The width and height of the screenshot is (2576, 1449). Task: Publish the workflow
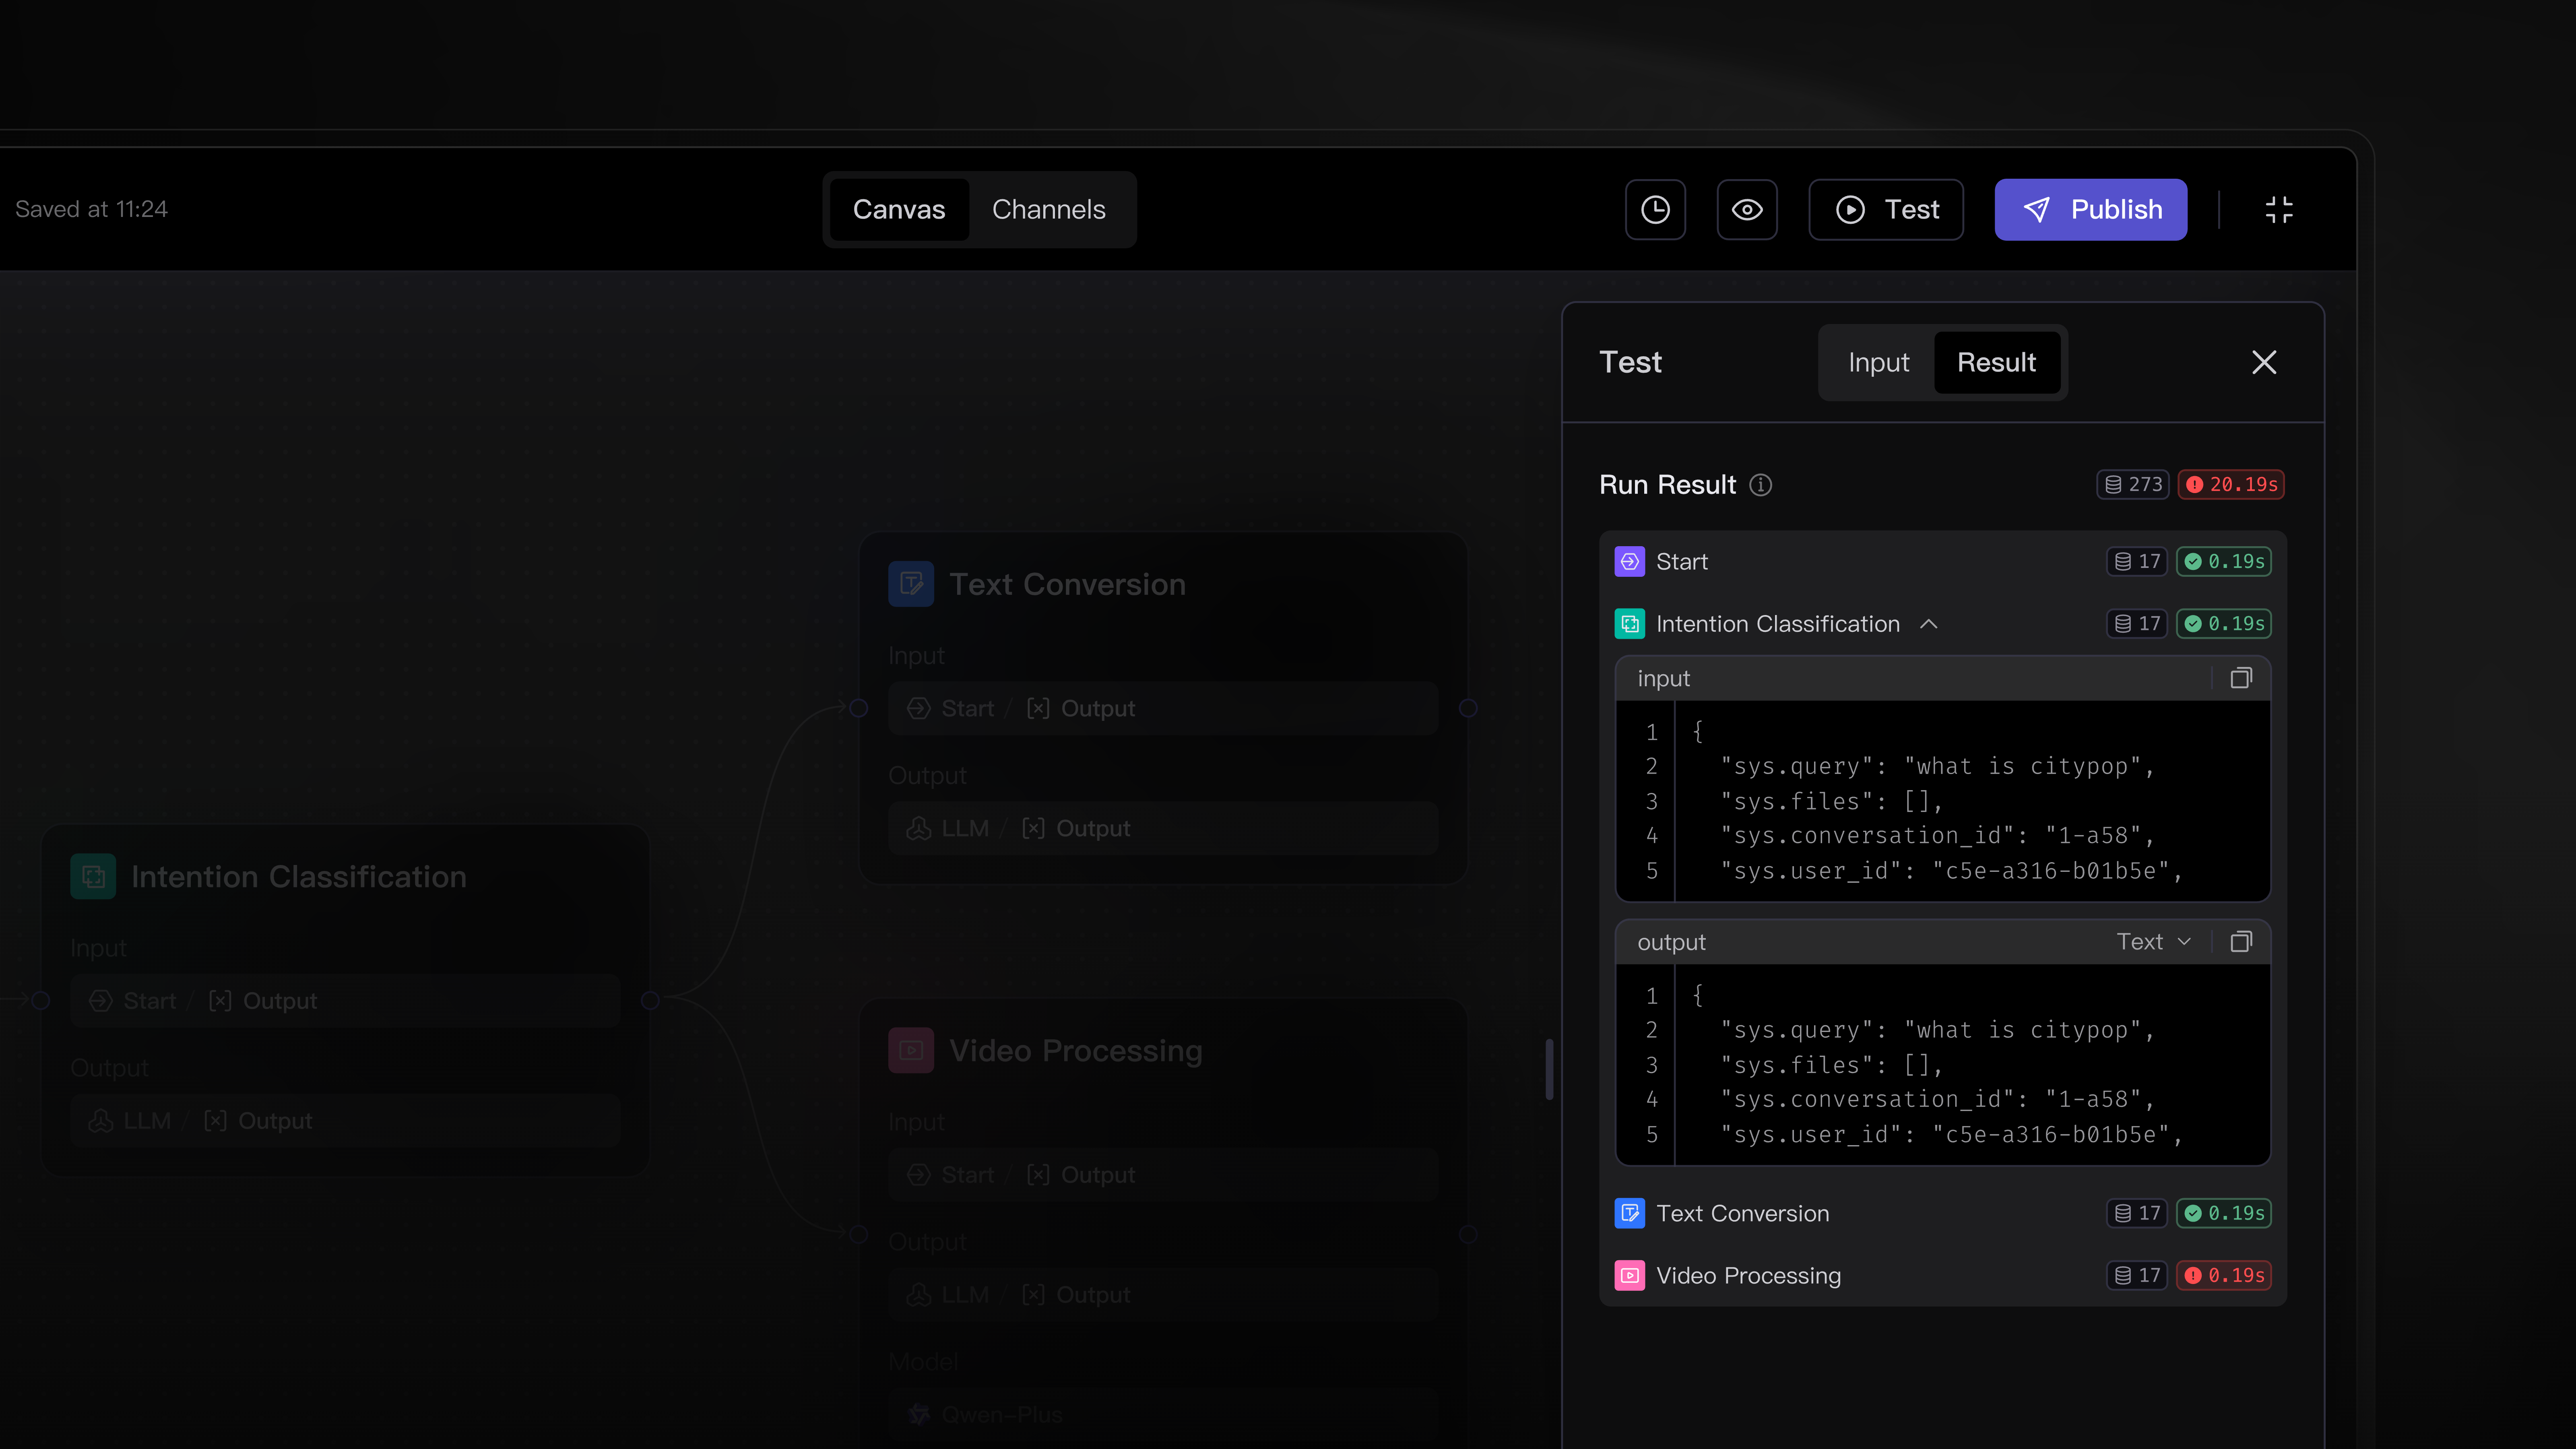pos(2091,210)
